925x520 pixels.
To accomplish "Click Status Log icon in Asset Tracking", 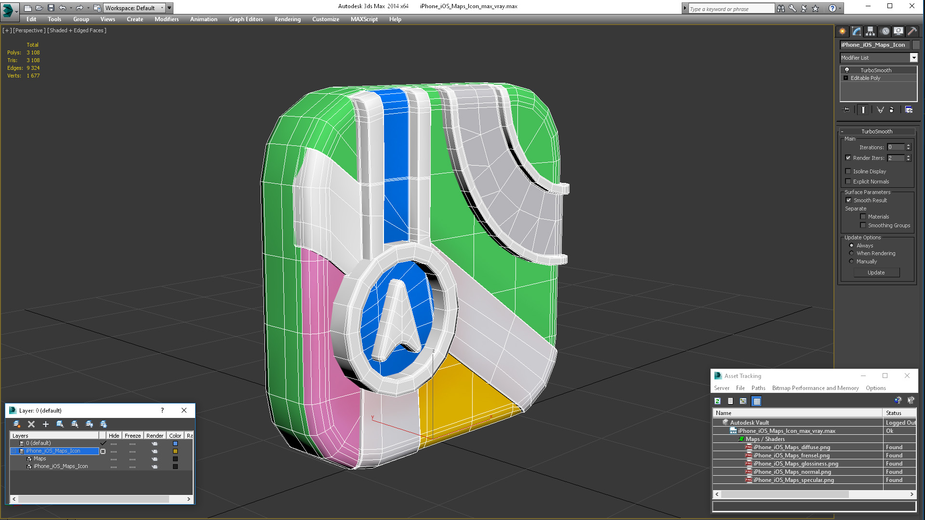I will [730, 401].
